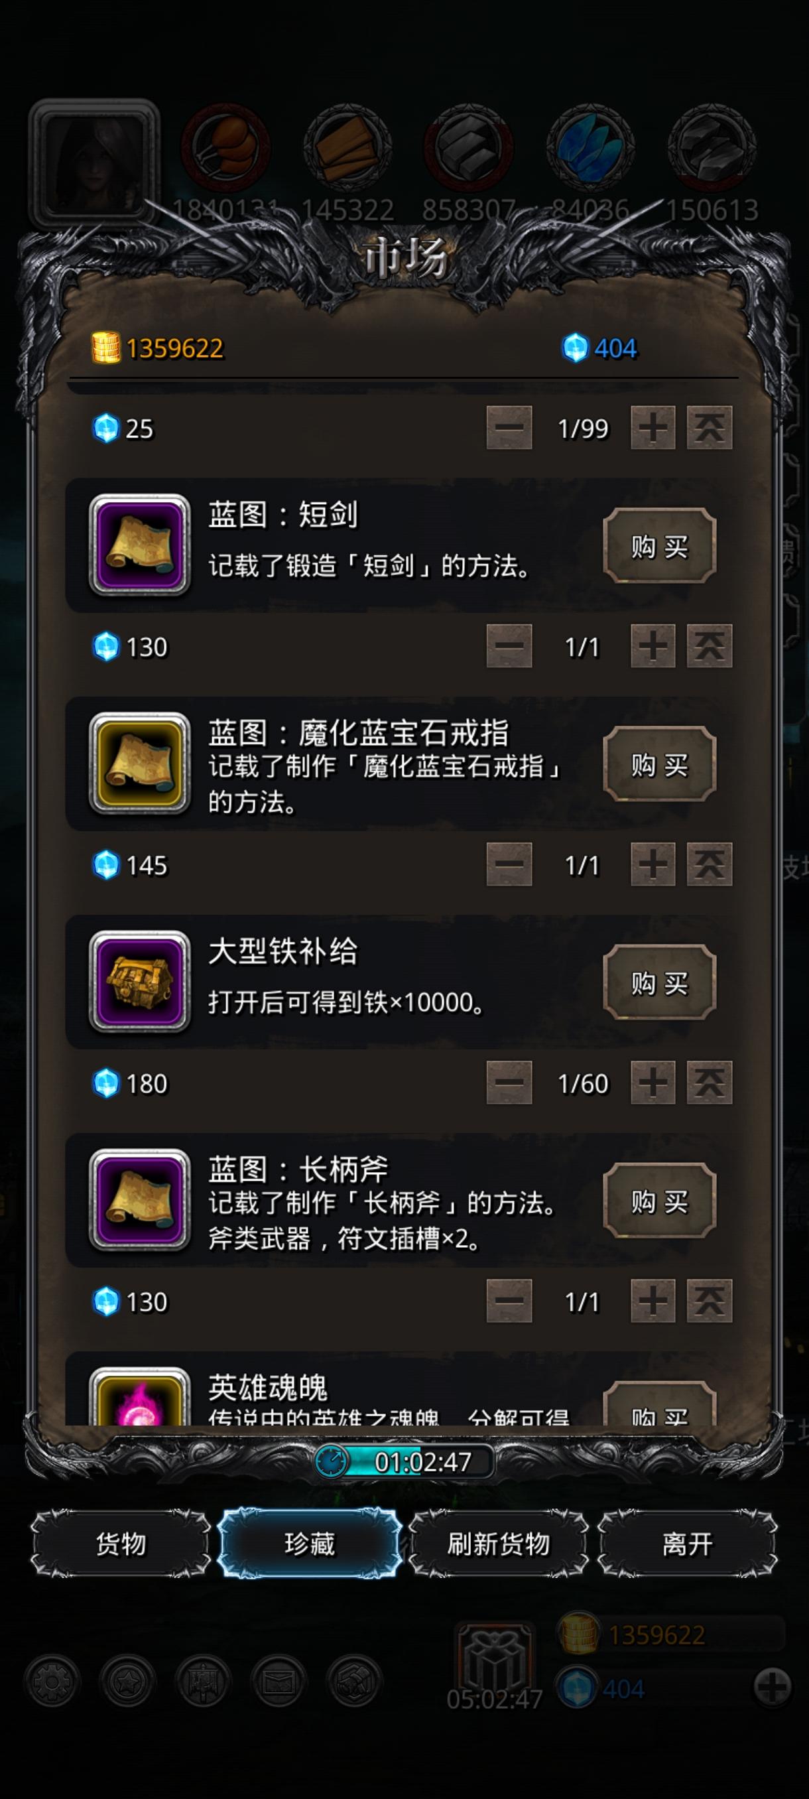Tap the 长柄斧 blueprint scroll icon
This screenshot has width=809, height=1799.
click(140, 1199)
